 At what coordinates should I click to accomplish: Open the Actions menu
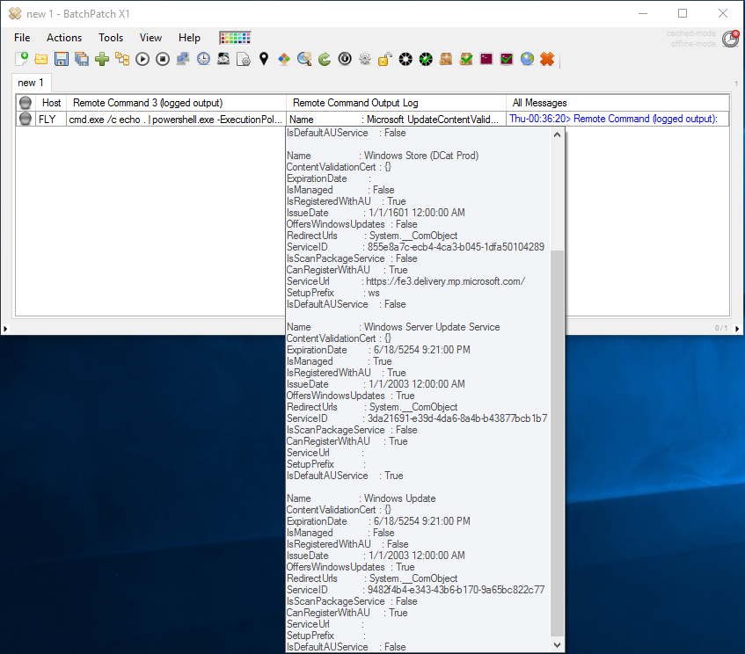coord(64,38)
